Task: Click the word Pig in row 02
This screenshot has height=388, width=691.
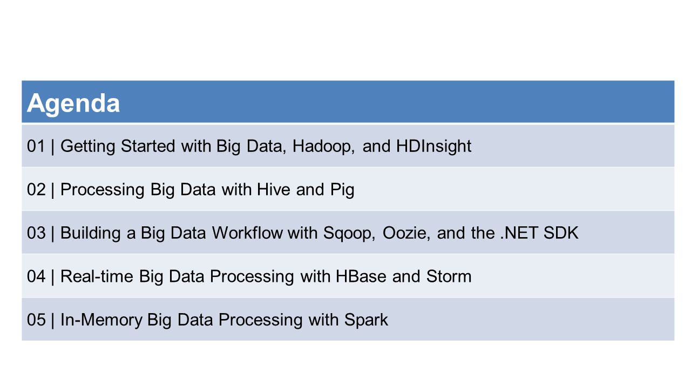Action: (x=341, y=191)
